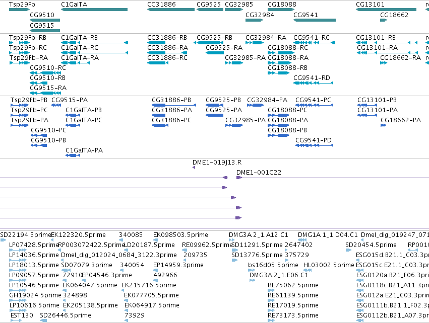Select protein CG9510-PB
The height and width of the screenshot is (323, 429).
point(48,140)
